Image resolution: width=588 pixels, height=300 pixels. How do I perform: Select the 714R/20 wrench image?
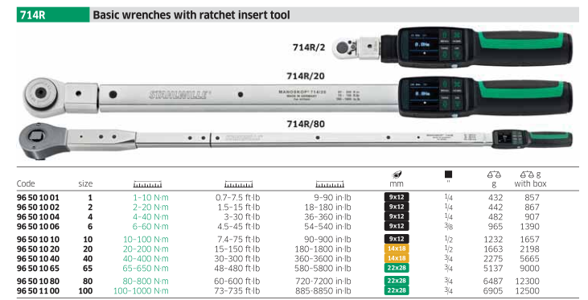[x=298, y=97]
